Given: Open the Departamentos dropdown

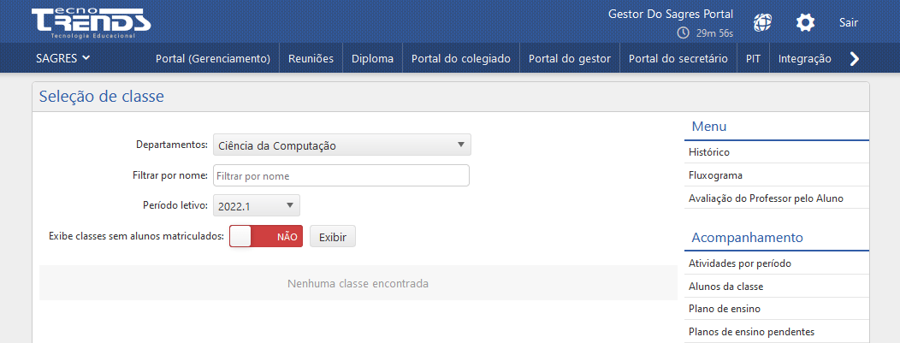Looking at the screenshot, I should pyautogui.click(x=342, y=145).
